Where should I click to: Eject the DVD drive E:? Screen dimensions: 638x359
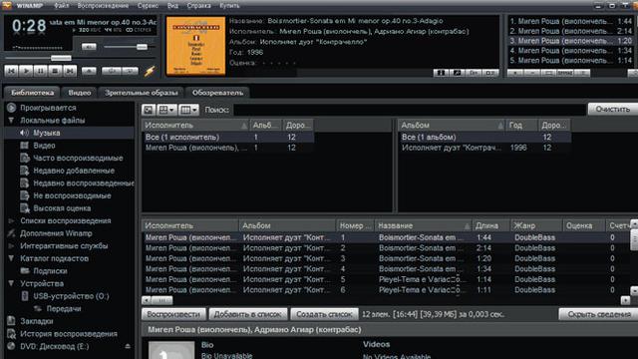pyautogui.click(x=128, y=346)
